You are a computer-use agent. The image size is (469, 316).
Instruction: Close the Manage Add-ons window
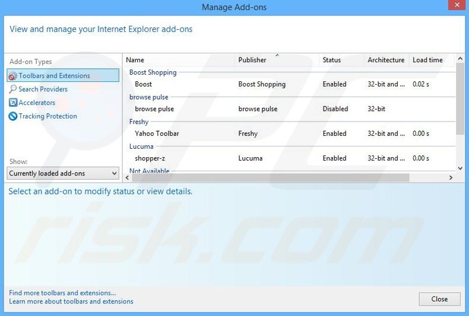[x=457, y=5]
